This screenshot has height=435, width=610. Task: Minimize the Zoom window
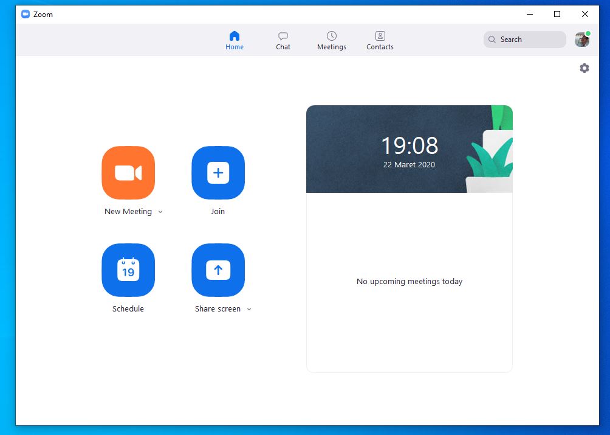click(529, 14)
